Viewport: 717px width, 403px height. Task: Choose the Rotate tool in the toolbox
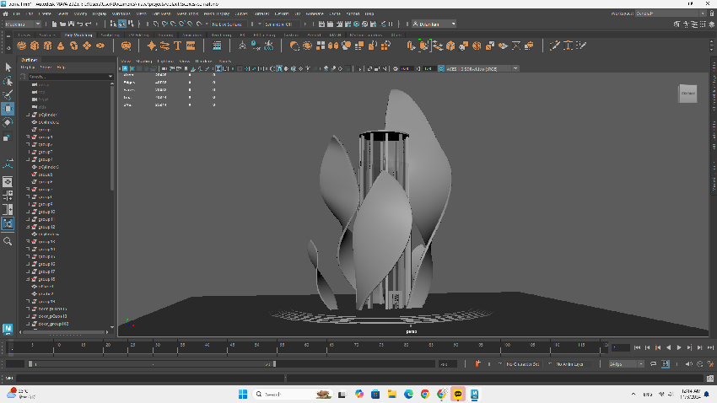click(8, 122)
